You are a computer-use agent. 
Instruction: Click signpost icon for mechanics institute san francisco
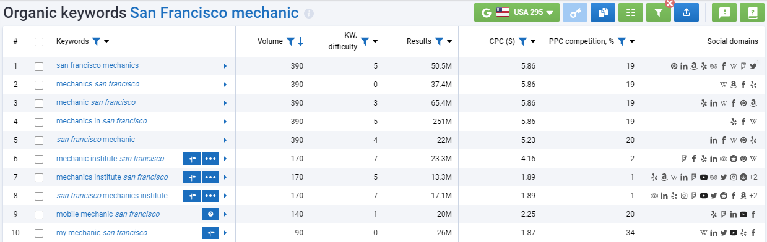click(x=192, y=178)
